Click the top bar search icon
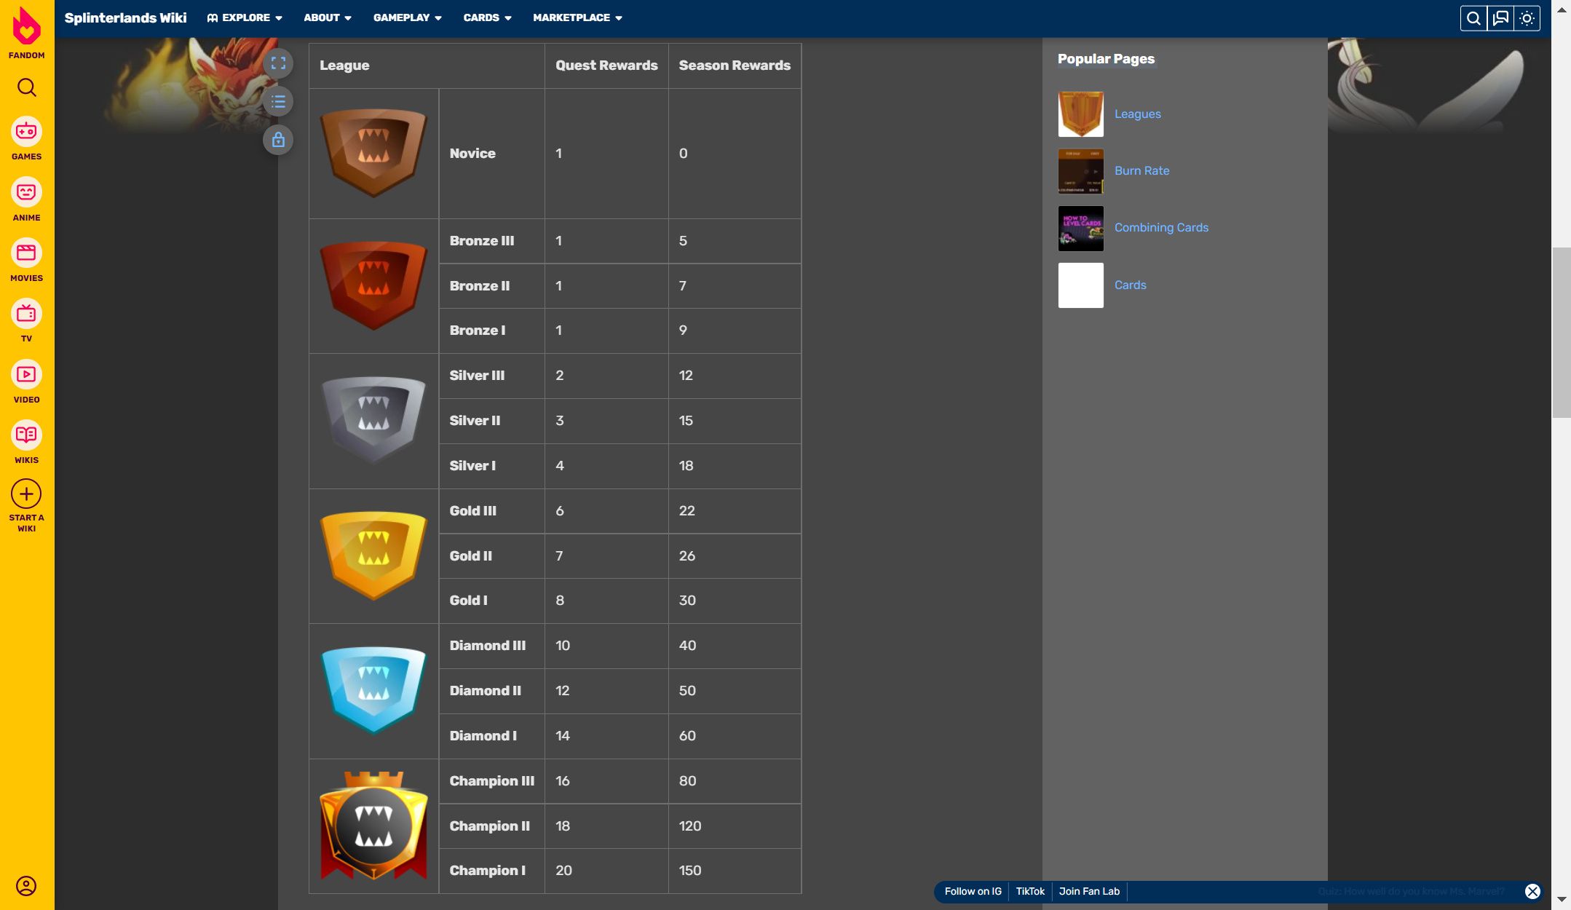The height and width of the screenshot is (910, 1571). [x=1473, y=18]
